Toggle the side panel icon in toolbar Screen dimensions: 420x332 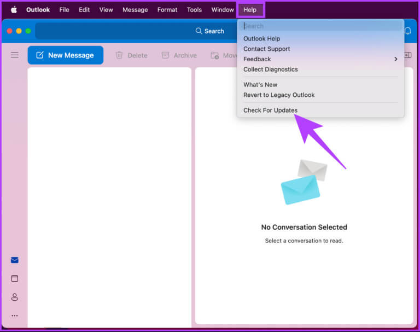click(408, 55)
